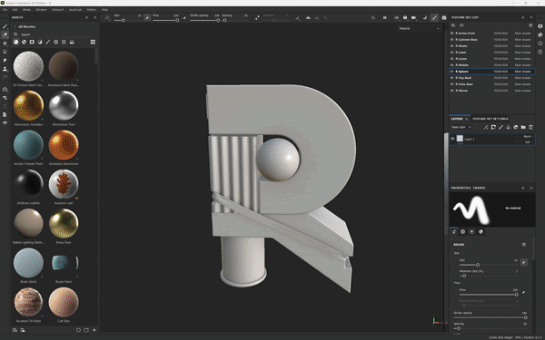Open the lazy mouse tool dropdown in toolbar
The width and height of the screenshot is (545, 340).
pyautogui.click(x=298, y=17)
